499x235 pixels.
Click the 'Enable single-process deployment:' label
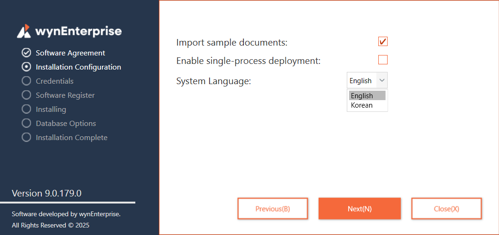tap(248, 61)
